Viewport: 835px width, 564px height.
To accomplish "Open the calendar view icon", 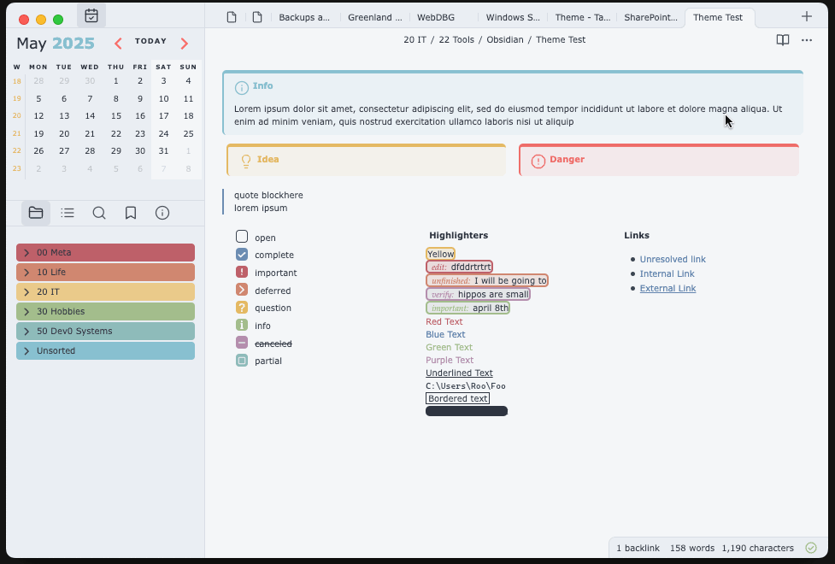I will point(91,16).
